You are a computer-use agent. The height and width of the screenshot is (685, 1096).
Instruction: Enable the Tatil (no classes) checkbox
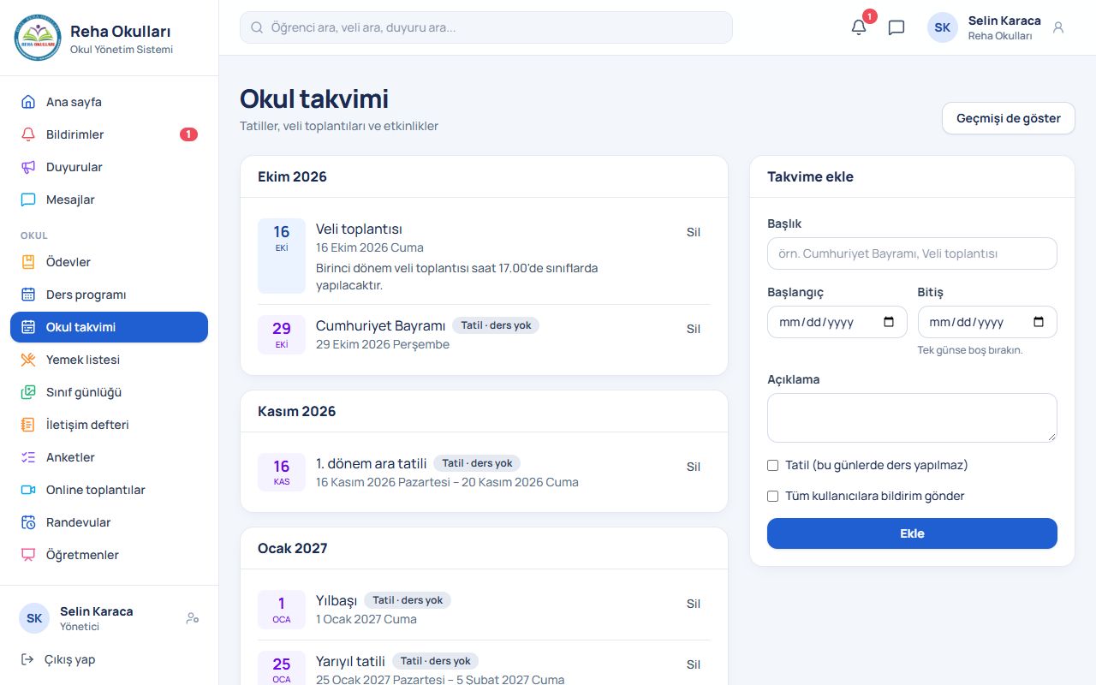click(773, 466)
